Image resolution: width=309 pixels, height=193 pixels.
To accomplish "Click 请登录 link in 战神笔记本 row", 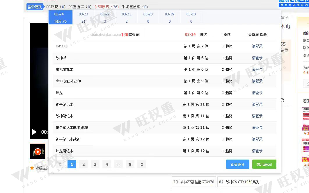I will 257,116.
